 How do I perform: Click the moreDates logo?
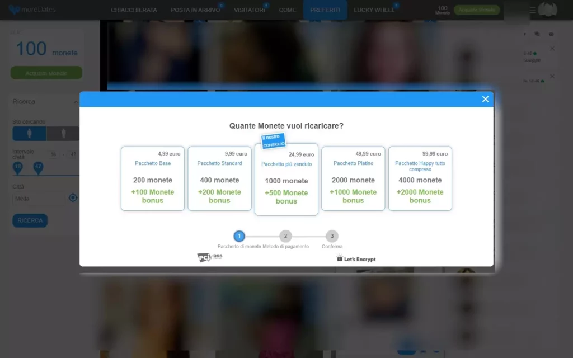pos(32,10)
